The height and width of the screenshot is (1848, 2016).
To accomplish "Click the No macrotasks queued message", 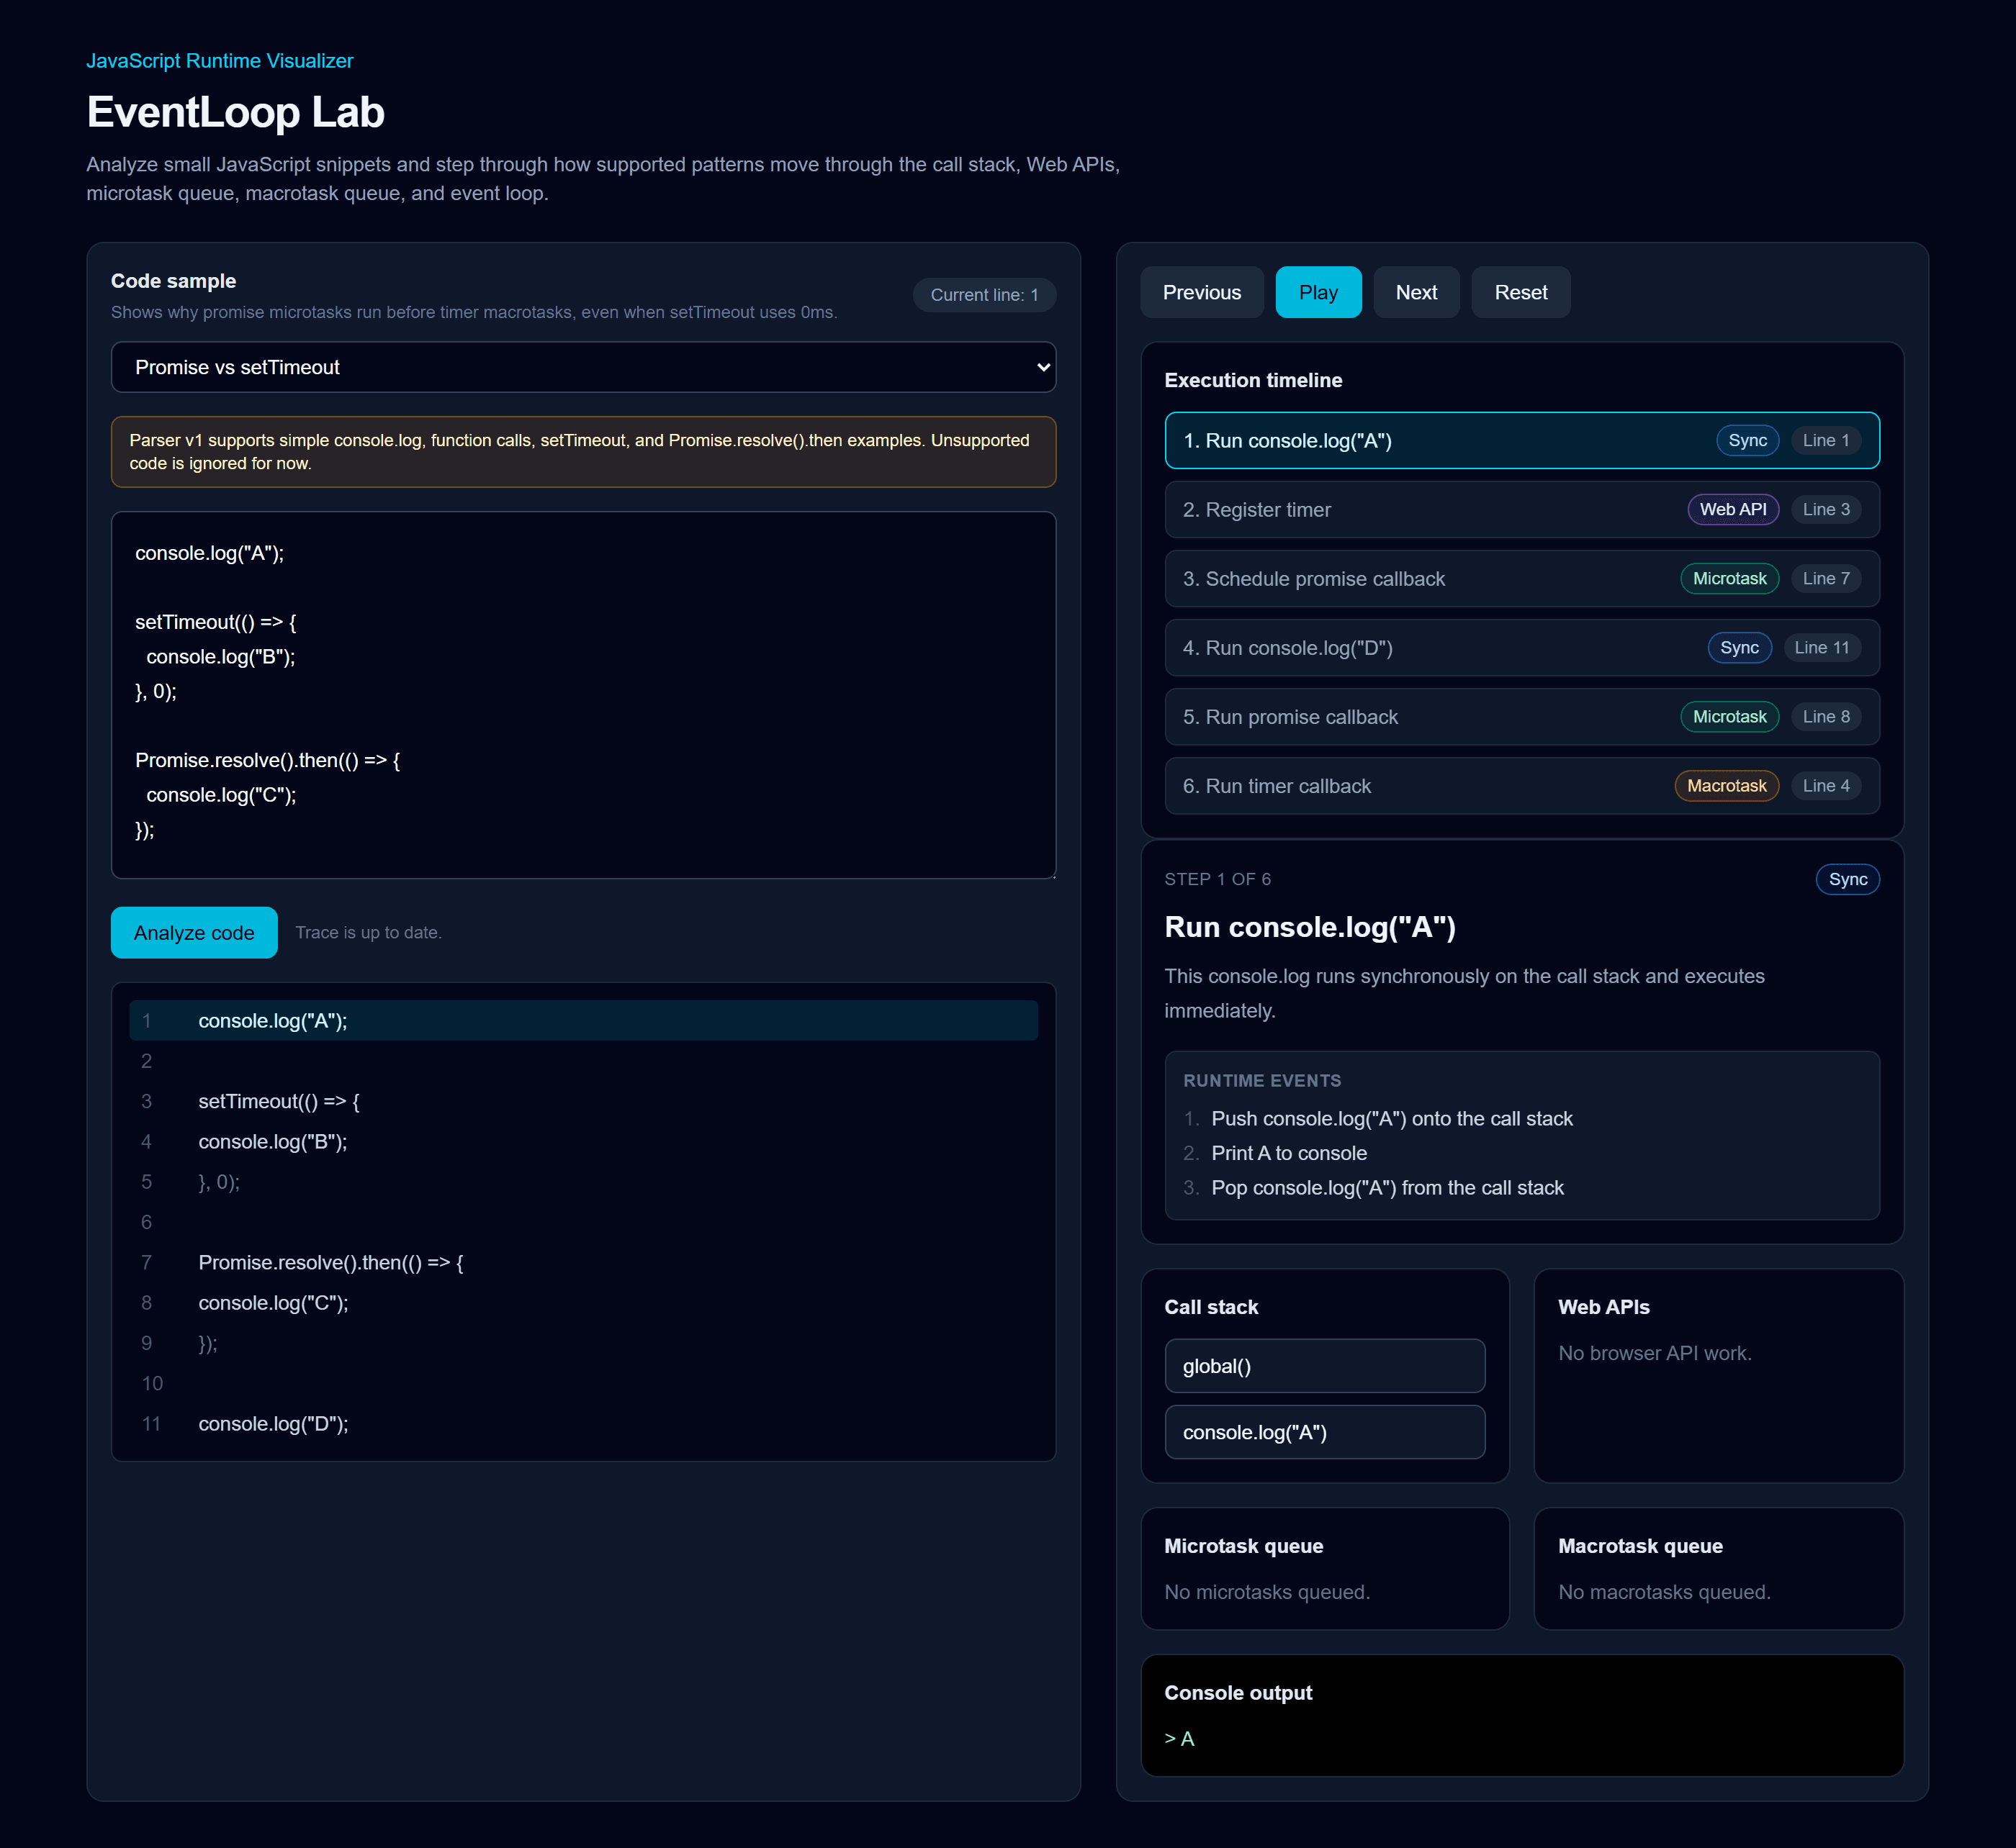I will pyautogui.click(x=1664, y=1591).
